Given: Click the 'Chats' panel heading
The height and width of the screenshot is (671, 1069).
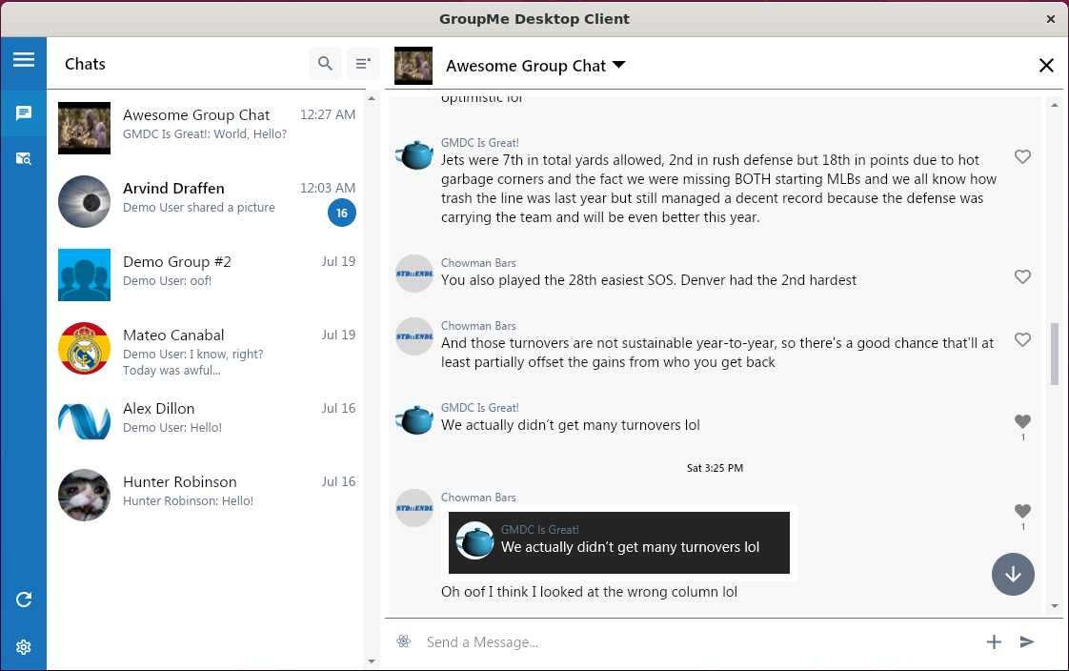Looking at the screenshot, I should (85, 64).
